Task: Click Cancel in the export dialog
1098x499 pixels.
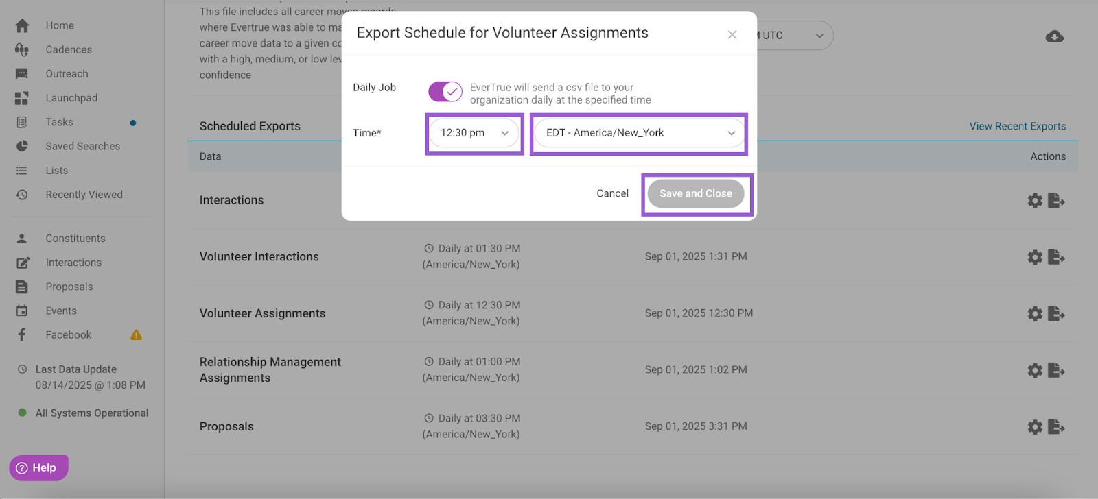Action: (612, 193)
